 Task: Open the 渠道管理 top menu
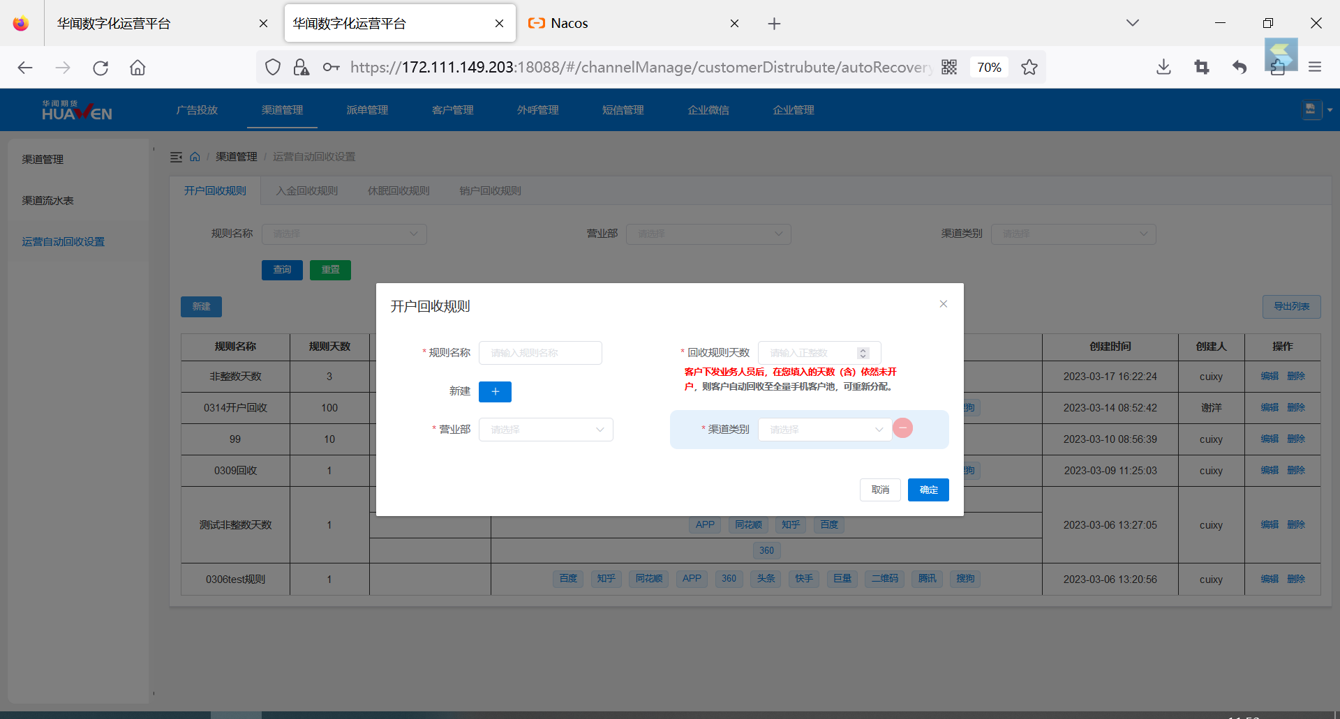click(282, 110)
